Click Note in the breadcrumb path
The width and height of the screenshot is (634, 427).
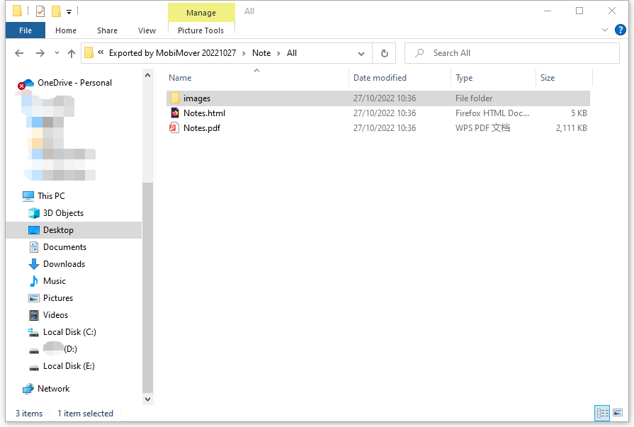(x=261, y=53)
